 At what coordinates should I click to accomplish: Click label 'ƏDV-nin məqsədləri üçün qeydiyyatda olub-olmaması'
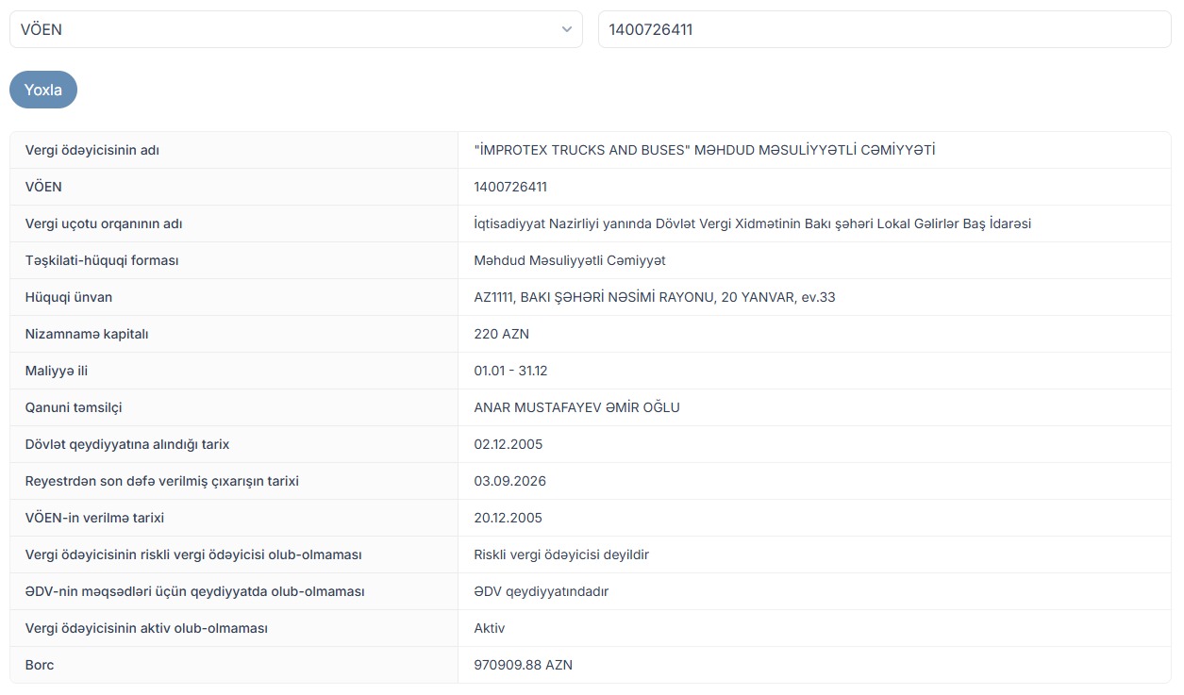pyautogui.click(x=195, y=591)
